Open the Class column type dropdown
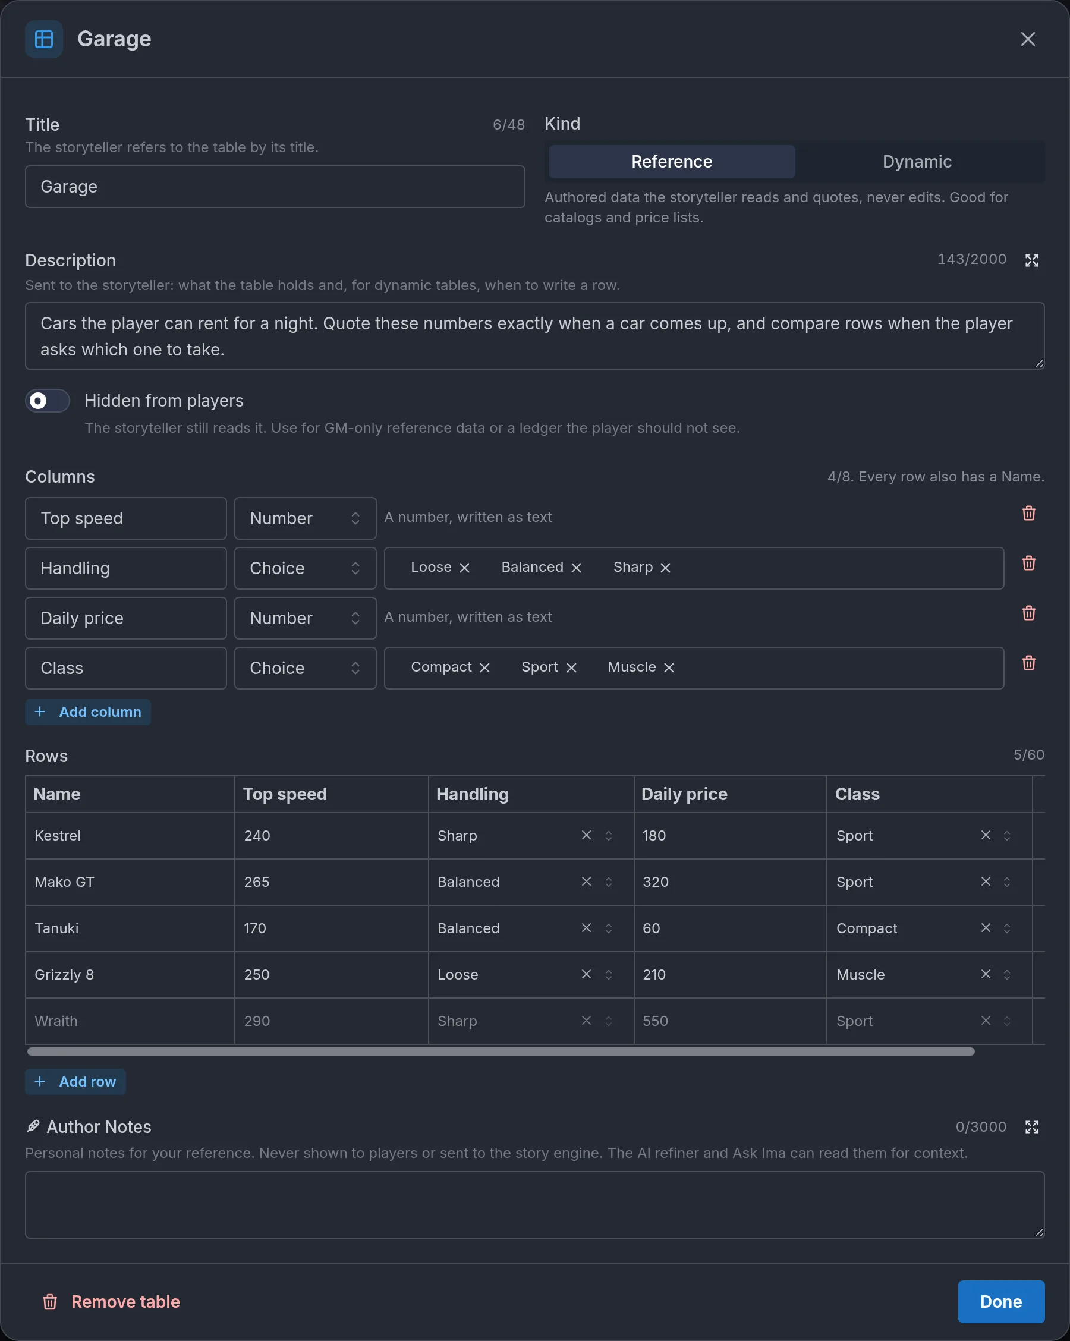The height and width of the screenshot is (1341, 1070). (x=305, y=668)
